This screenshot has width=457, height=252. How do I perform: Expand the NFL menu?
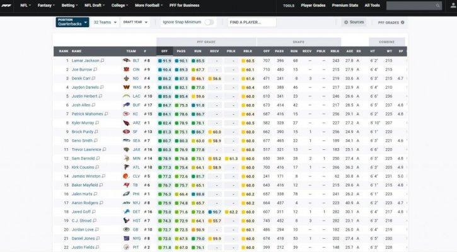(25, 5)
